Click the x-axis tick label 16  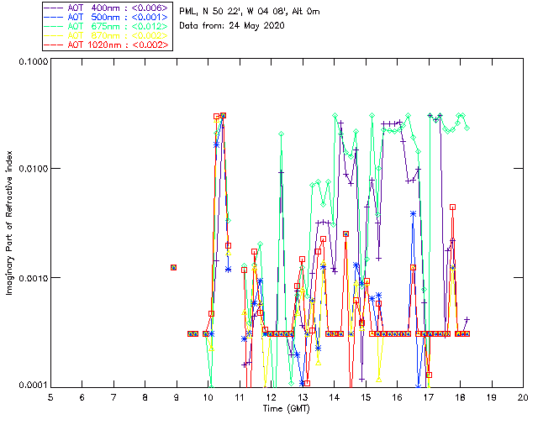click(x=397, y=396)
